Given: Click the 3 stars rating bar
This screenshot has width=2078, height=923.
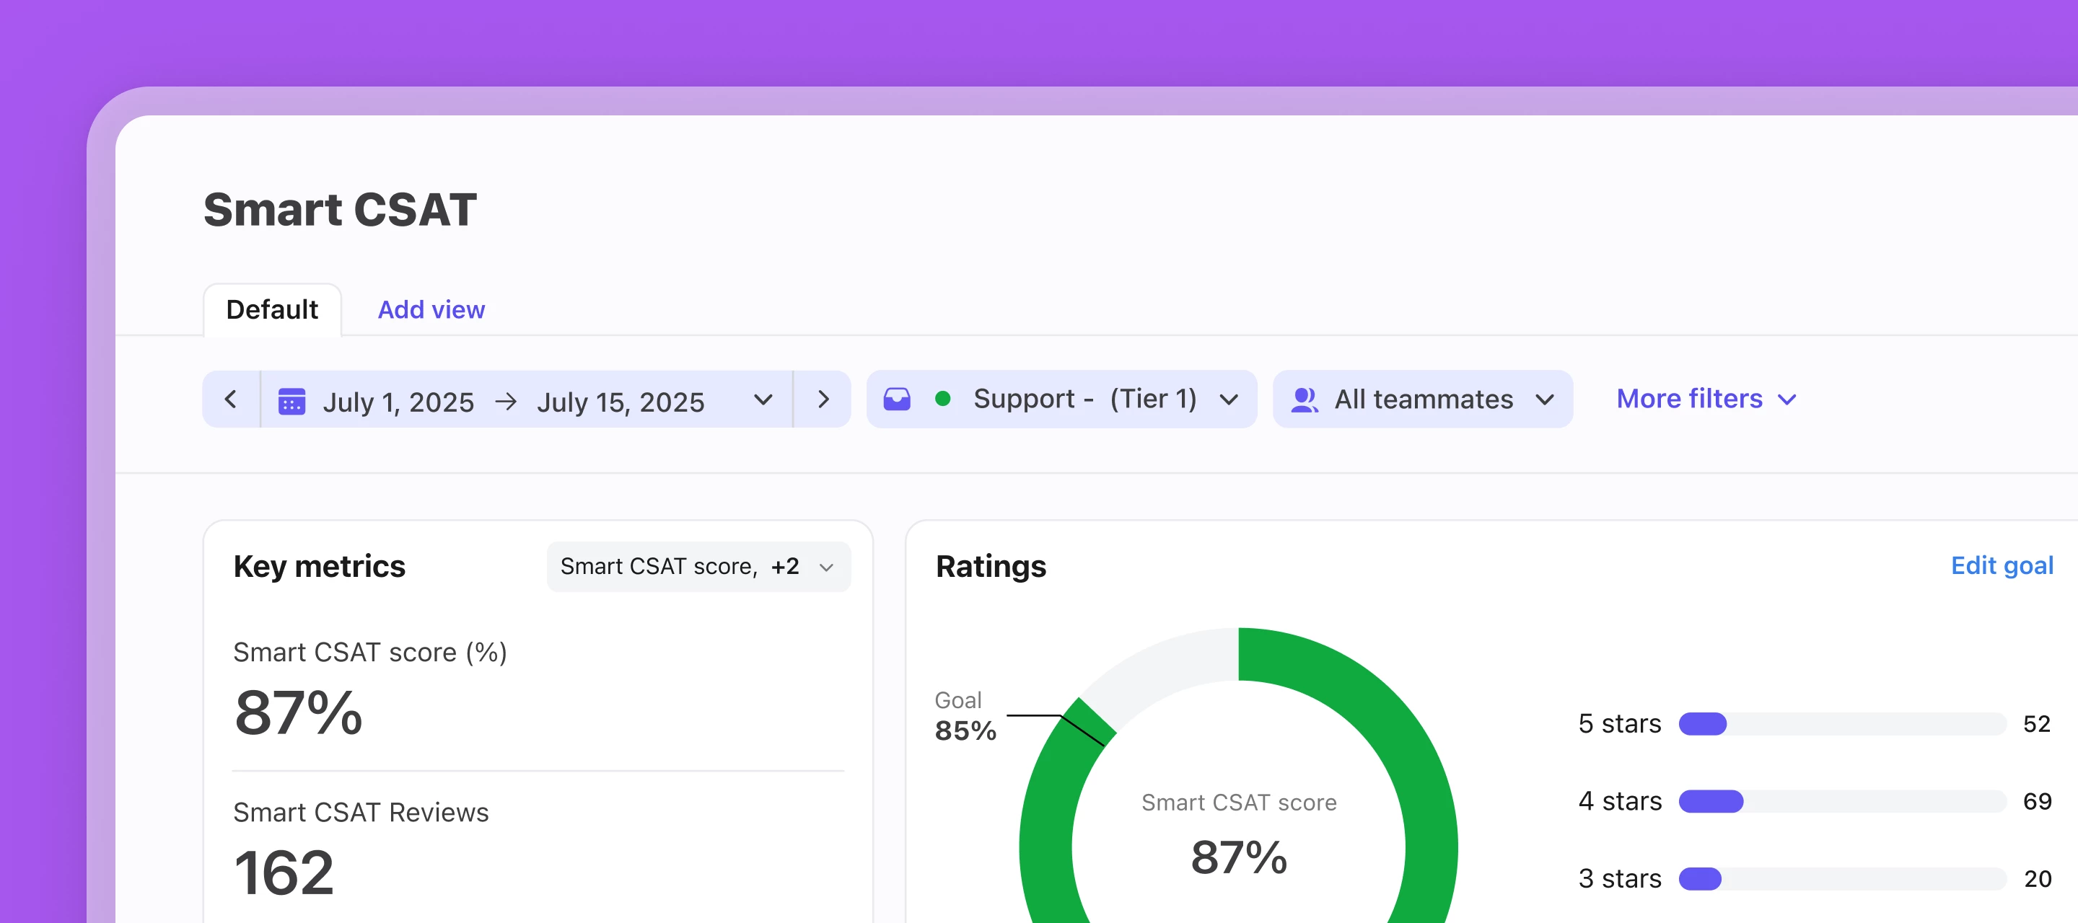Looking at the screenshot, I should coord(1841,879).
